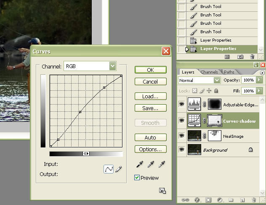266x205 pixels.
Task: Hide the Background layer
Action: point(182,150)
